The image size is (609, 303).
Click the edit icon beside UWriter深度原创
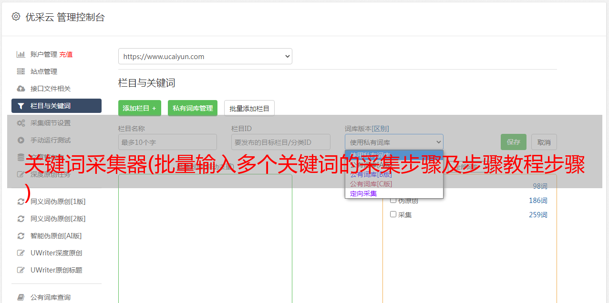click(x=21, y=253)
